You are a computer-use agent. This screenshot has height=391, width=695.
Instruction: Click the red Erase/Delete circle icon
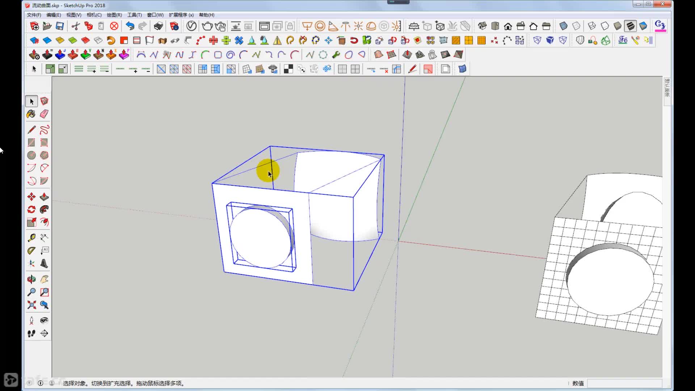pos(114,26)
